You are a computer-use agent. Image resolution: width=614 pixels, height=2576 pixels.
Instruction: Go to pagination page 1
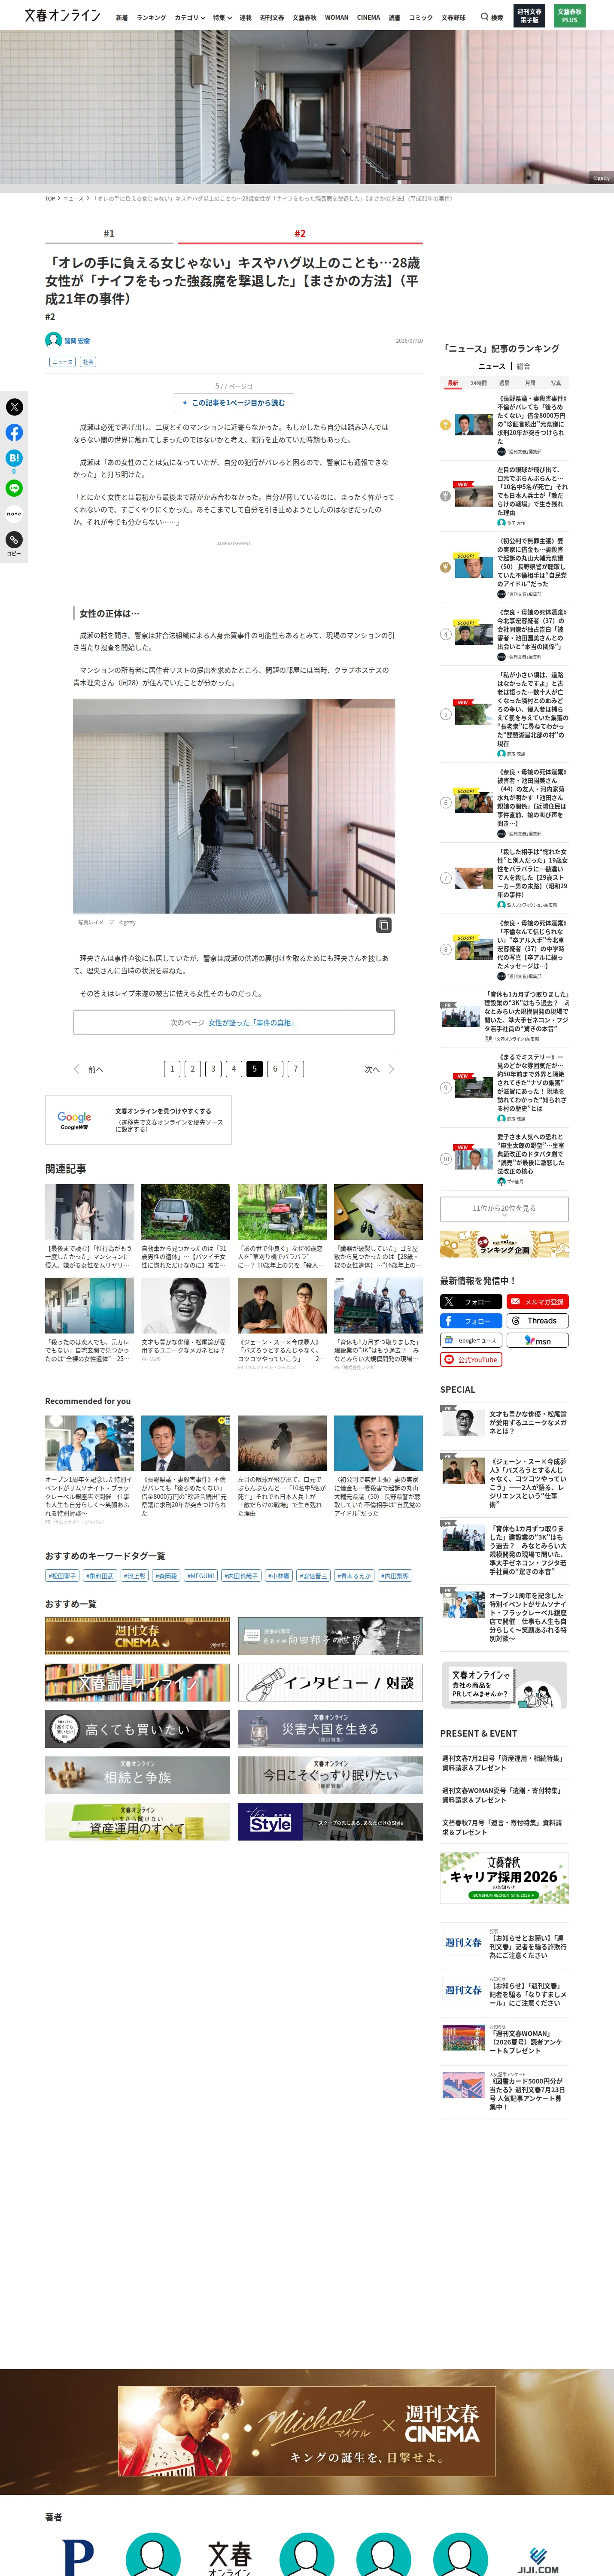coord(172,1069)
